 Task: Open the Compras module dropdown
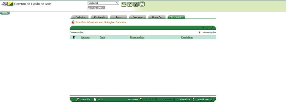click(103, 3)
